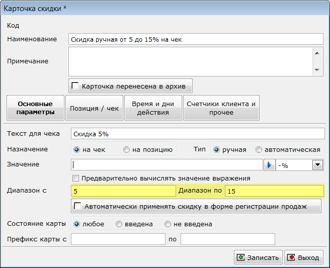Click the blue arrow button beside Значение
Viewport: 330px width, 268px height.
click(x=270, y=165)
